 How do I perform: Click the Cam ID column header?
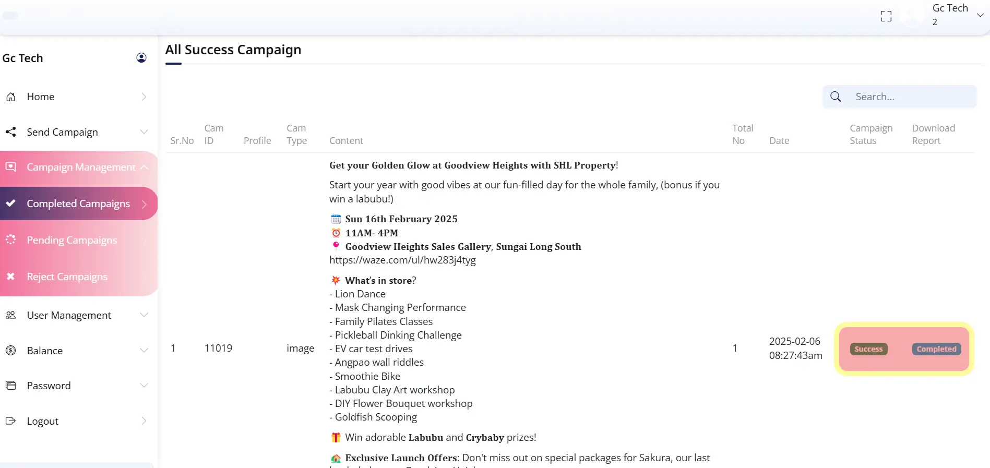pos(214,134)
